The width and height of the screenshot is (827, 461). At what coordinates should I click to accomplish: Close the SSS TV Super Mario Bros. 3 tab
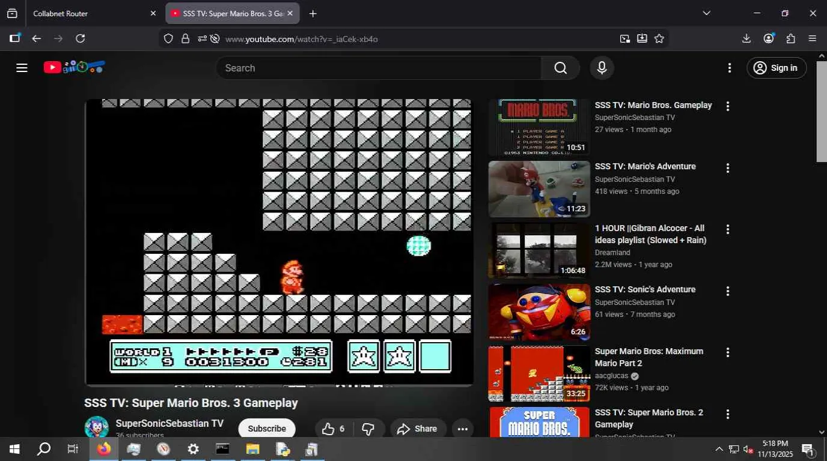pos(290,13)
